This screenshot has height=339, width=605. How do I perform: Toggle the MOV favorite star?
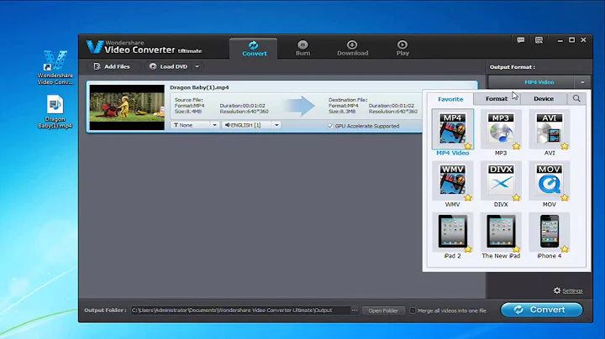[x=565, y=198]
